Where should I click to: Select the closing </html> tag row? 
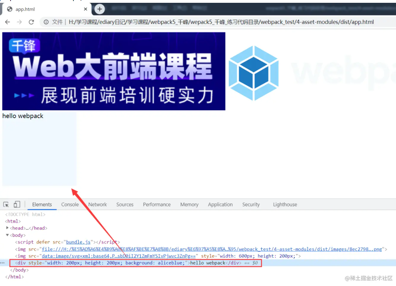coord(15,277)
